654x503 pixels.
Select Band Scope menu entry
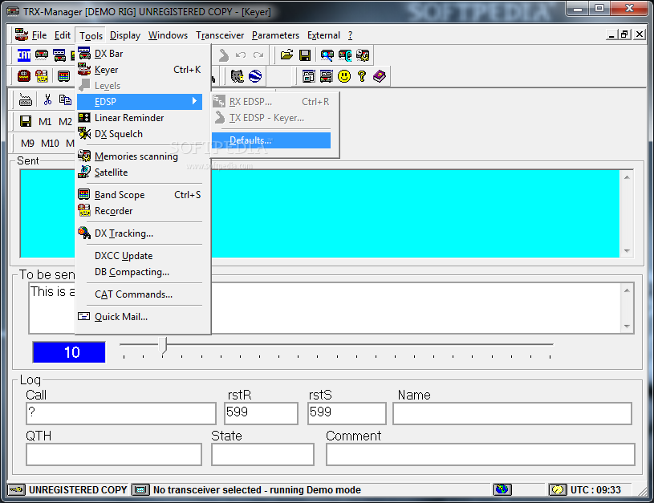click(140, 195)
